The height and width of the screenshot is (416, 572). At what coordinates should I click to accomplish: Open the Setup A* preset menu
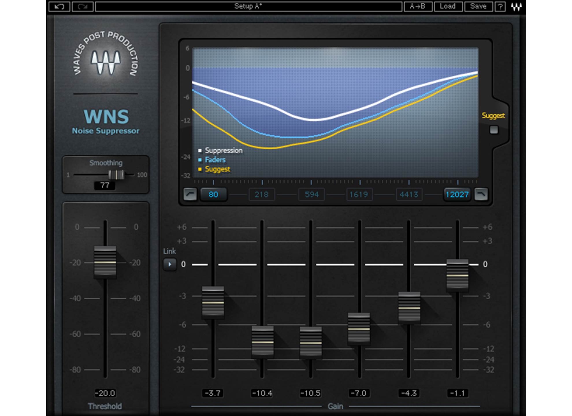pos(247,6)
